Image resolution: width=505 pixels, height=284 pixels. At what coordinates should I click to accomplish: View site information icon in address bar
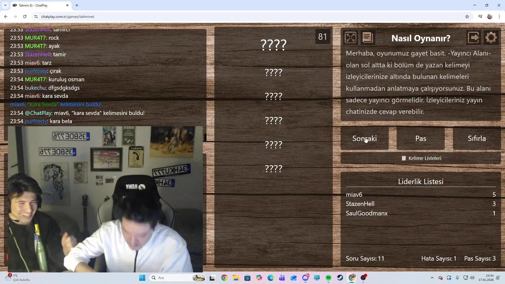pos(36,17)
